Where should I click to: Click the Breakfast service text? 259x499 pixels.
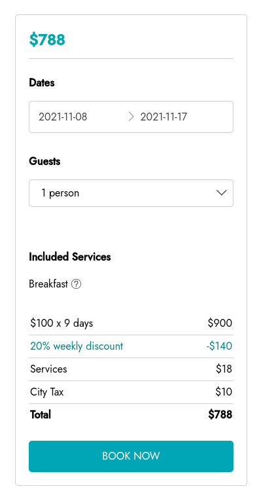[x=48, y=284]
